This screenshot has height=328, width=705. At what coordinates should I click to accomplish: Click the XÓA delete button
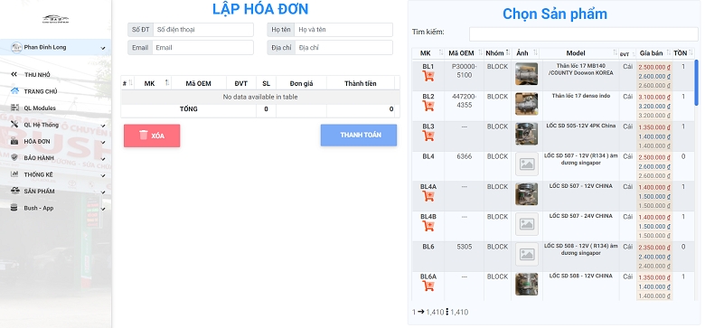click(152, 136)
